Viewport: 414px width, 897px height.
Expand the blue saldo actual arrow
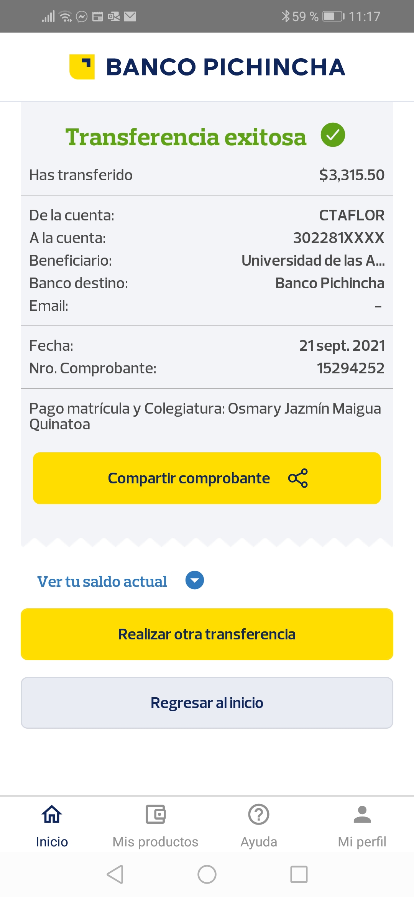point(195,580)
